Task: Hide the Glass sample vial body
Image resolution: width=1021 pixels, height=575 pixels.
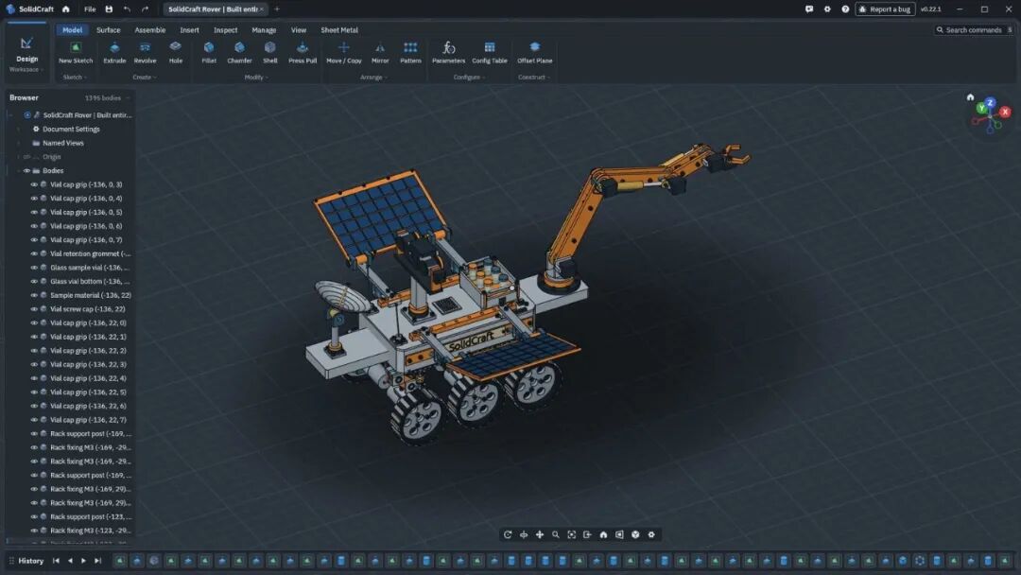Action: click(34, 268)
